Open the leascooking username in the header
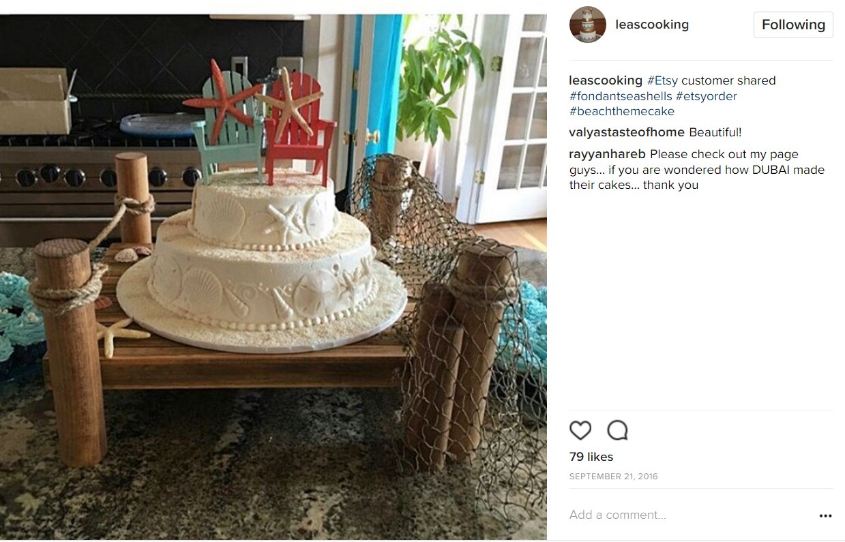This screenshot has width=845, height=542. point(652,25)
